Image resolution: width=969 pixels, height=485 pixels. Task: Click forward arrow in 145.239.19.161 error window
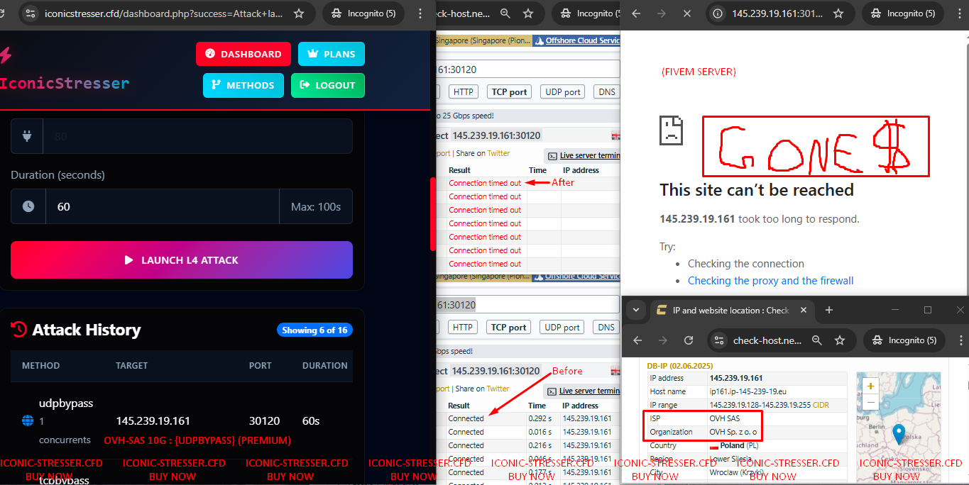(661, 13)
